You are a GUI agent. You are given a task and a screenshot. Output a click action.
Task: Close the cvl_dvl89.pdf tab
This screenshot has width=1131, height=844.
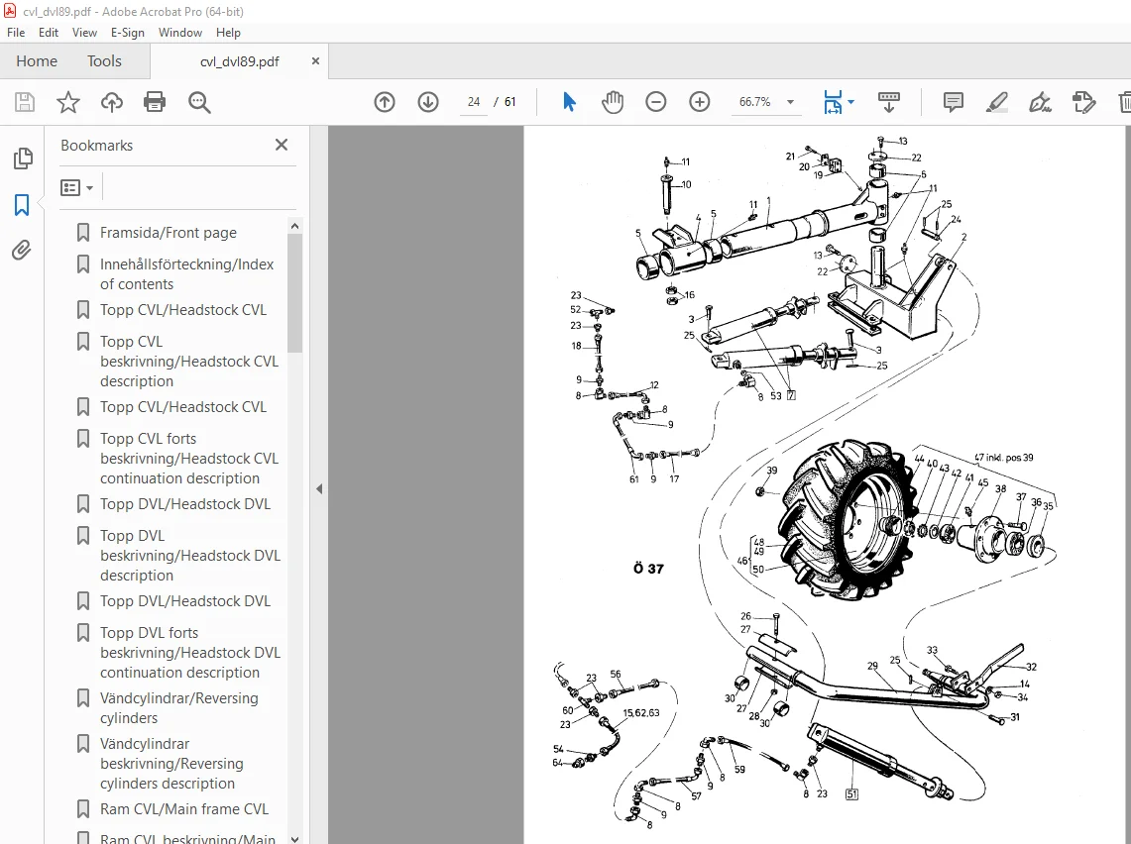pos(315,61)
